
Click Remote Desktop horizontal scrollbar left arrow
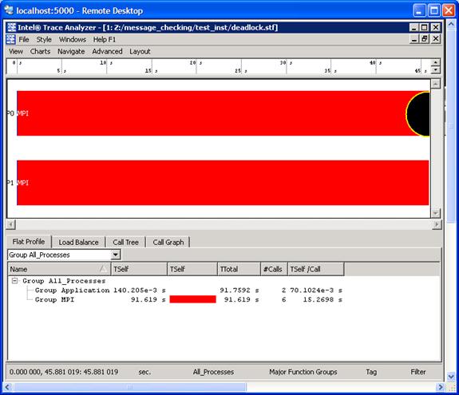[7, 387]
